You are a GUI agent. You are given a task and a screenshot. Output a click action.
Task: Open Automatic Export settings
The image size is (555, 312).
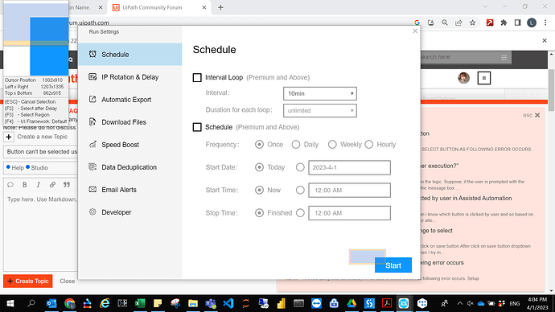130,100
